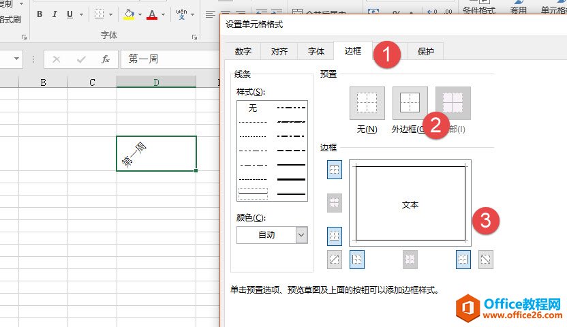The height and width of the screenshot is (327, 567).
Task: Open the 保护 tab
Action: coord(426,51)
